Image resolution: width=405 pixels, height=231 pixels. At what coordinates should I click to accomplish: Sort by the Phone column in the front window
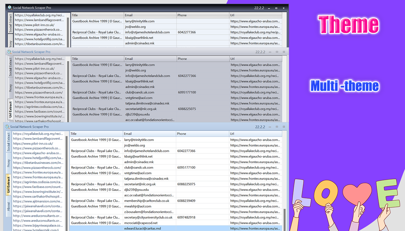coord(203,134)
